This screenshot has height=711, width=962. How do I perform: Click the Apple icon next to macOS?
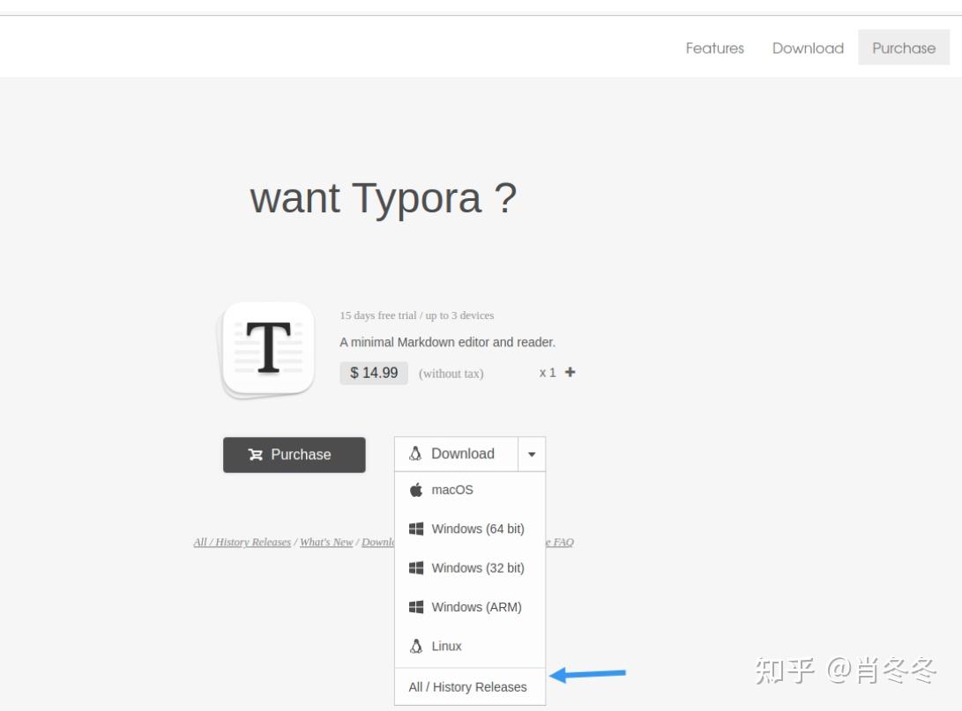tap(414, 490)
